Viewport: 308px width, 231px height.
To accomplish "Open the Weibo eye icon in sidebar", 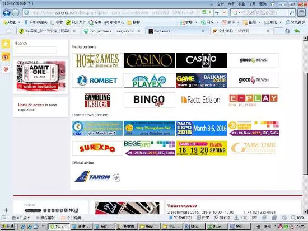I will [6, 57].
